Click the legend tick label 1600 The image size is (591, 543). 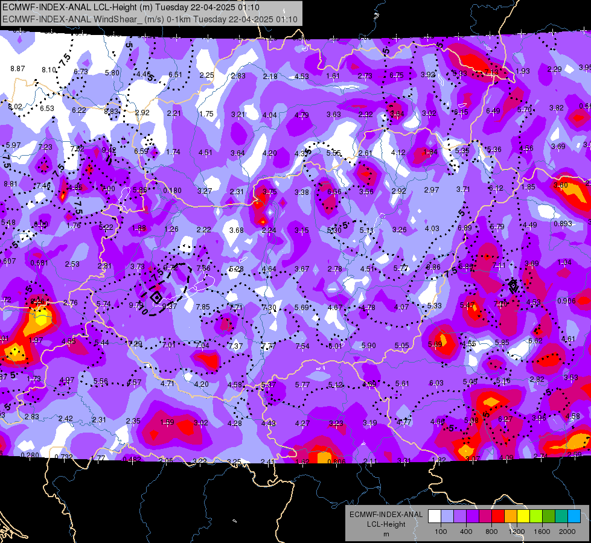(x=542, y=532)
